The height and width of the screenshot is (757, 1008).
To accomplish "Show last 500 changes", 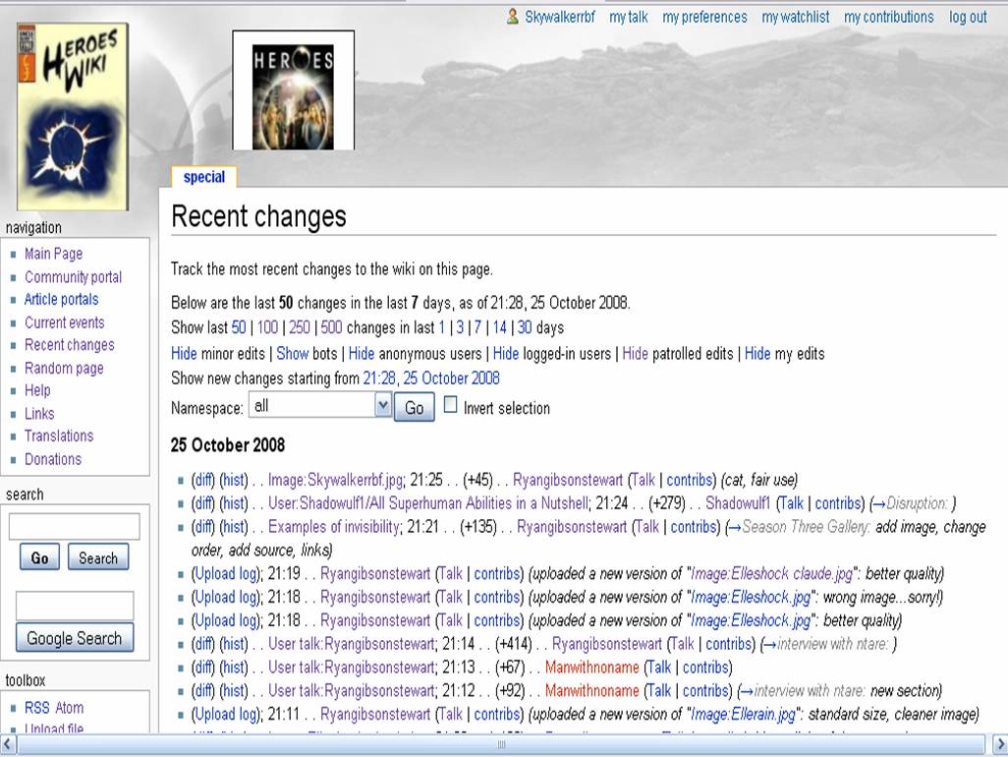I will (x=331, y=327).
